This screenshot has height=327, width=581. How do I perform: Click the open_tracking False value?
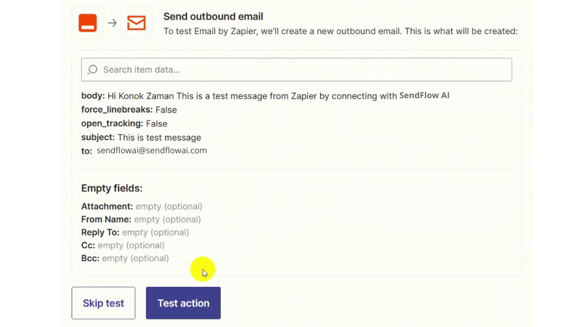click(x=157, y=123)
